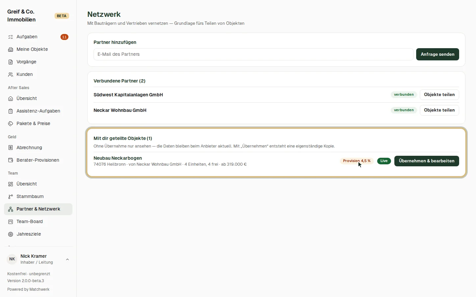Click the Berater-Provisionen wallet icon
The height and width of the screenshot is (297, 476).
pos(11,160)
